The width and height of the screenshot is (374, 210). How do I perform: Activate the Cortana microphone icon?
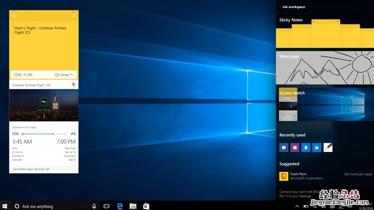pyautogui.click(x=94, y=206)
